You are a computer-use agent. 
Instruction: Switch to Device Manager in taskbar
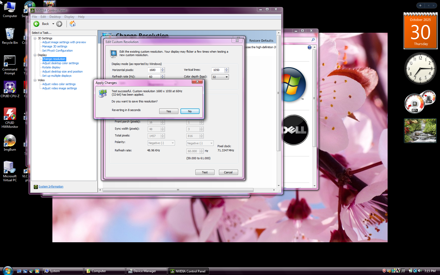click(x=146, y=271)
